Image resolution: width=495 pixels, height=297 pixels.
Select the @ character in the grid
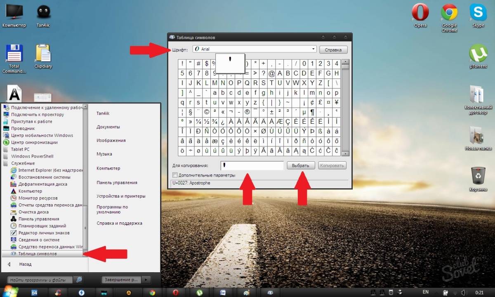[271, 73]
